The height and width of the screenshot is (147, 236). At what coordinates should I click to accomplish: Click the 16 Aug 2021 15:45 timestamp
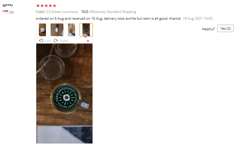198,19
